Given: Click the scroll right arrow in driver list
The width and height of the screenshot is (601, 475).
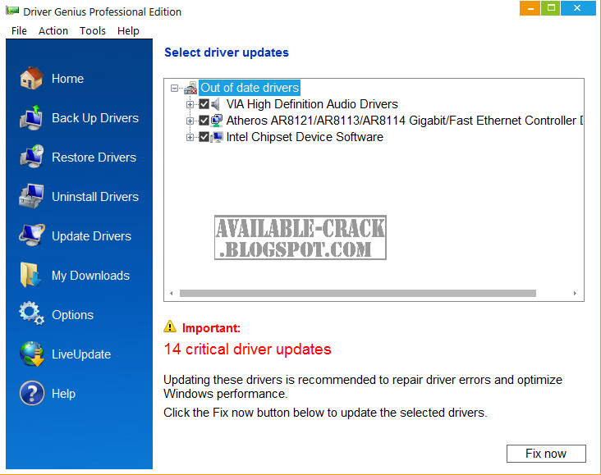Looking at the screenshot, I should pos(575,293).
